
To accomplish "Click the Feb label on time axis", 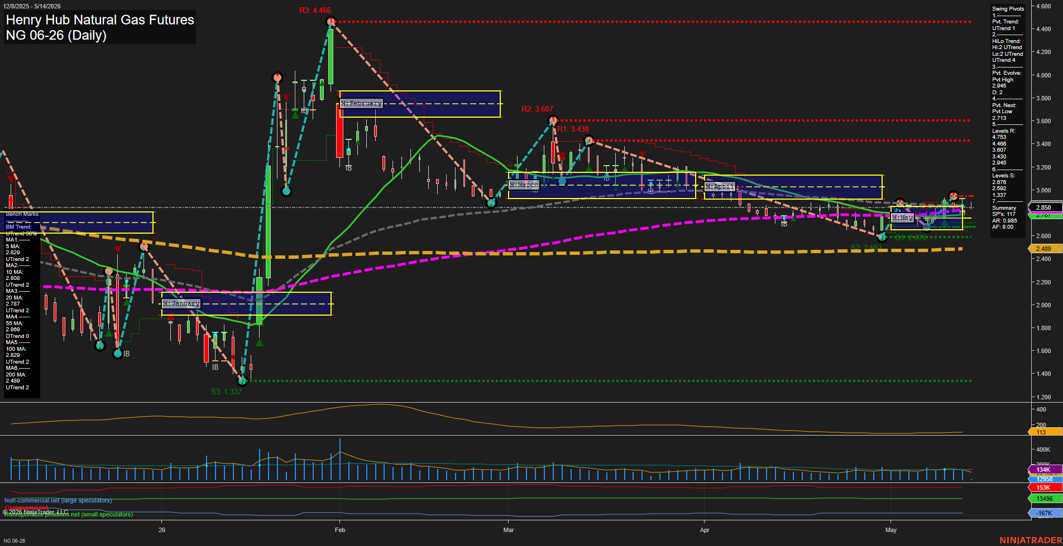I will [340, 530].
